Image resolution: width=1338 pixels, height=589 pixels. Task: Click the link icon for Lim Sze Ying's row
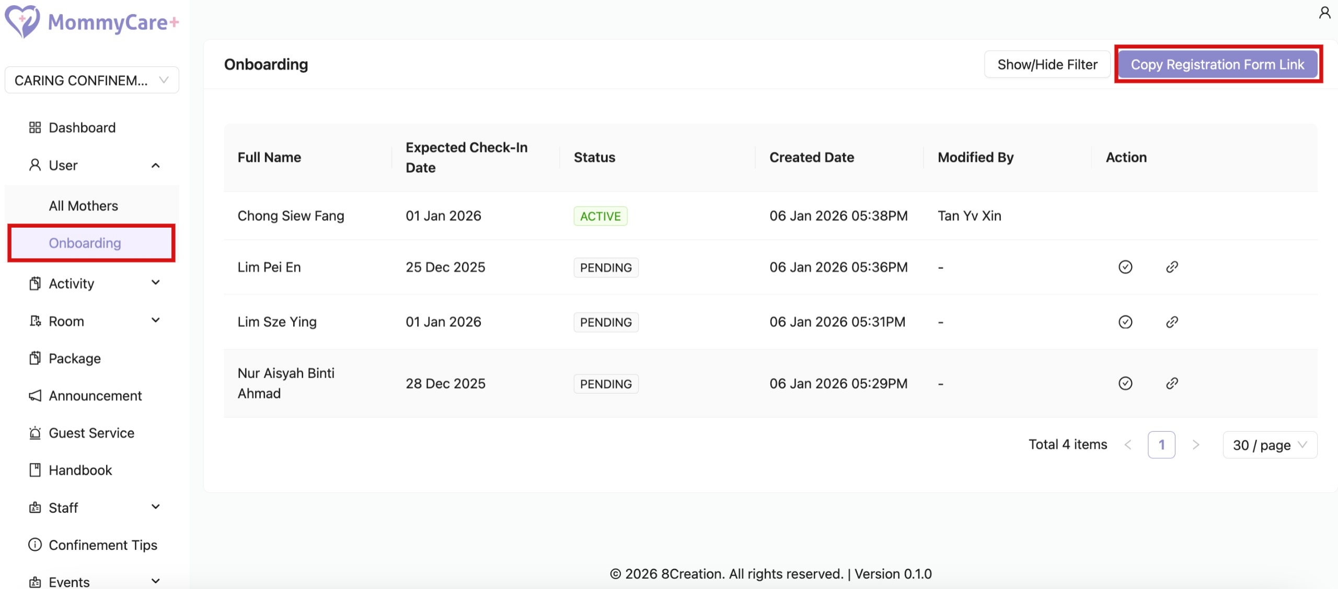[x=1172, y=322]
